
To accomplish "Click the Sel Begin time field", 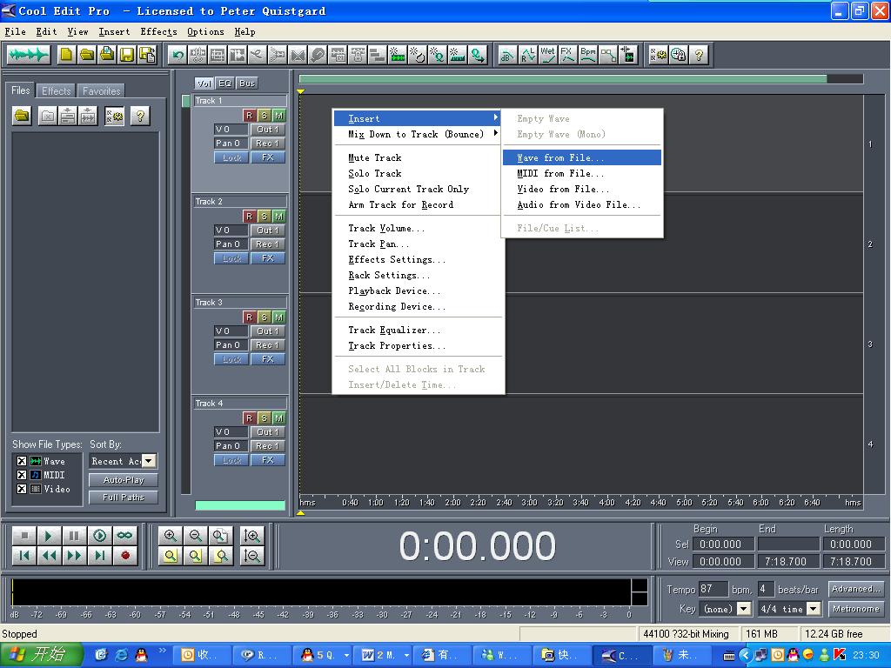I will point(723,544).
